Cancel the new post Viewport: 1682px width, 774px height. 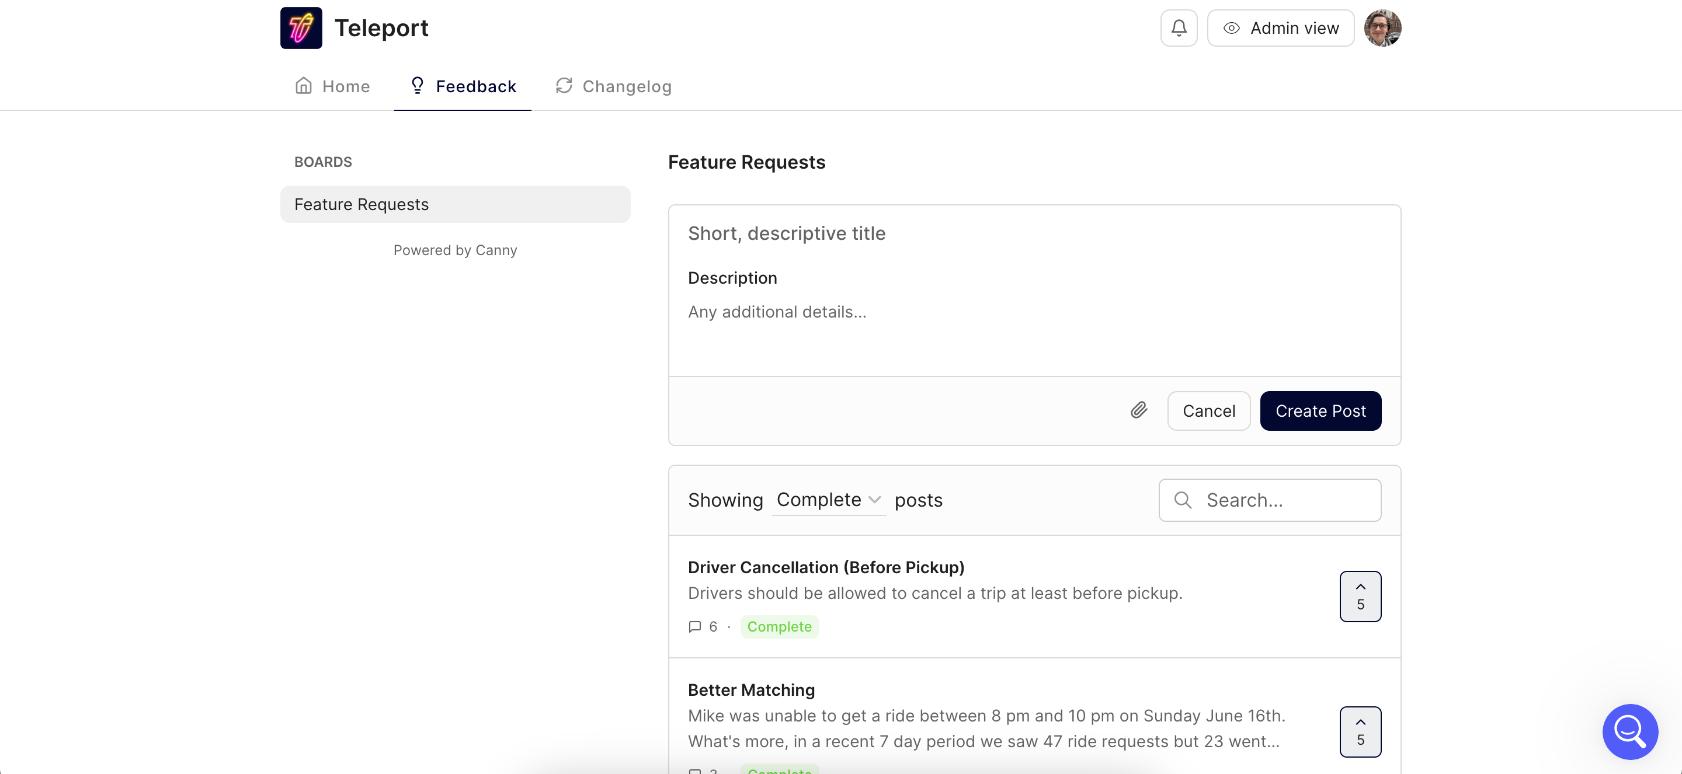[x=1208, y=410]
